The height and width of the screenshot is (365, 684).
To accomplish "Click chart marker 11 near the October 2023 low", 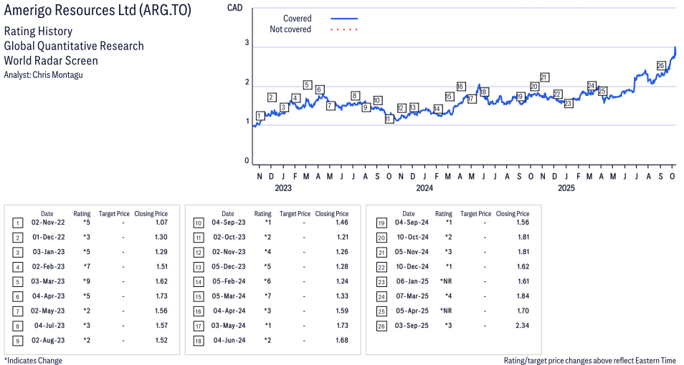I will coord(389,119).
